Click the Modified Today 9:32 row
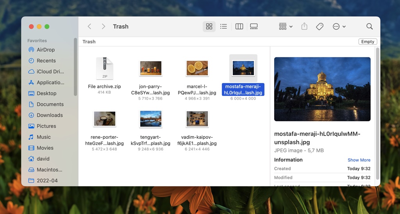 (x=322, y=177)
